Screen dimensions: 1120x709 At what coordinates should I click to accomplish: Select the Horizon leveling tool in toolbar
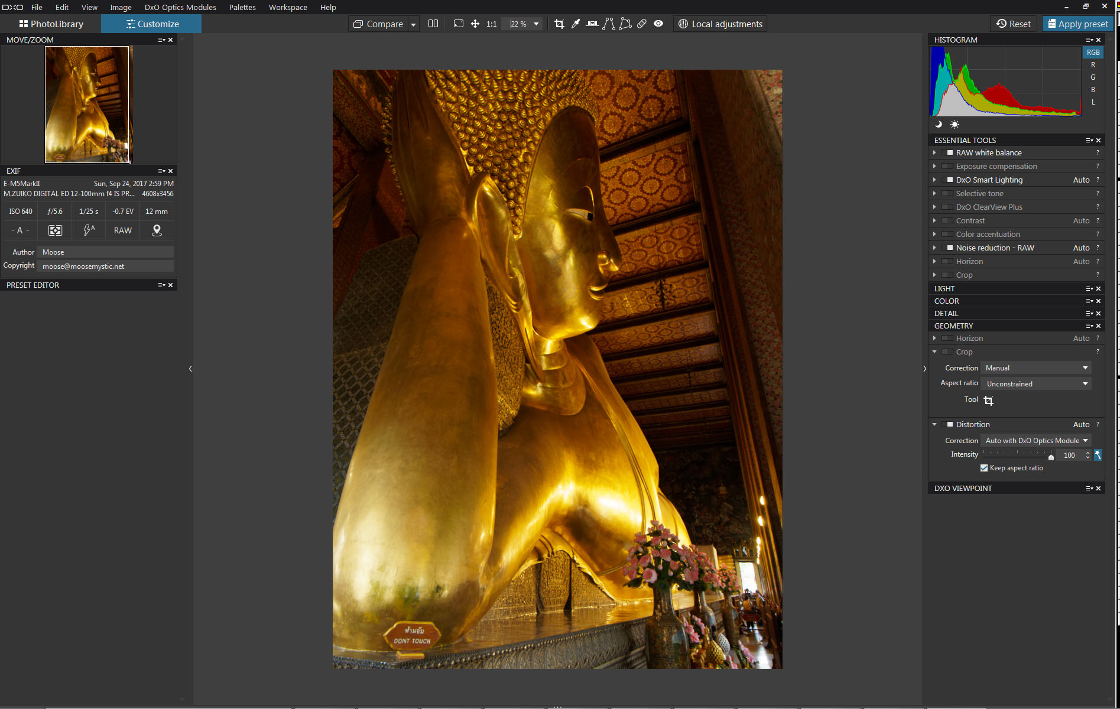pos(592,24)
